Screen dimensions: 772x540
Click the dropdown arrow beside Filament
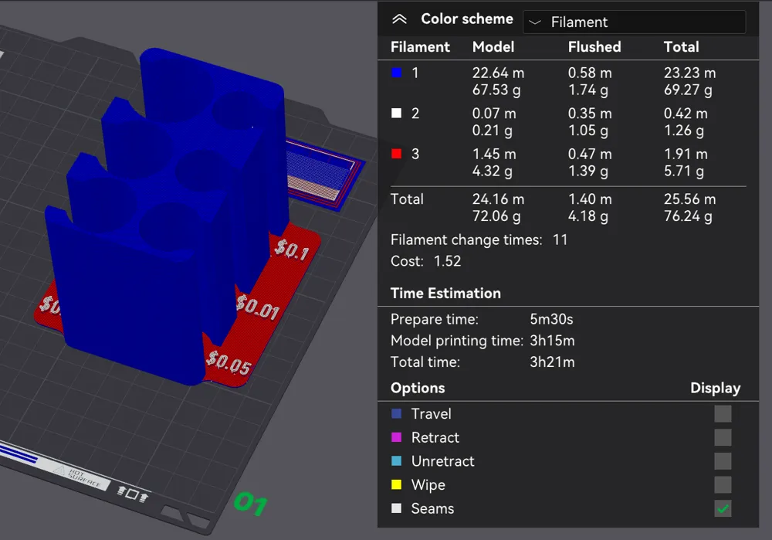pos(535,22)
